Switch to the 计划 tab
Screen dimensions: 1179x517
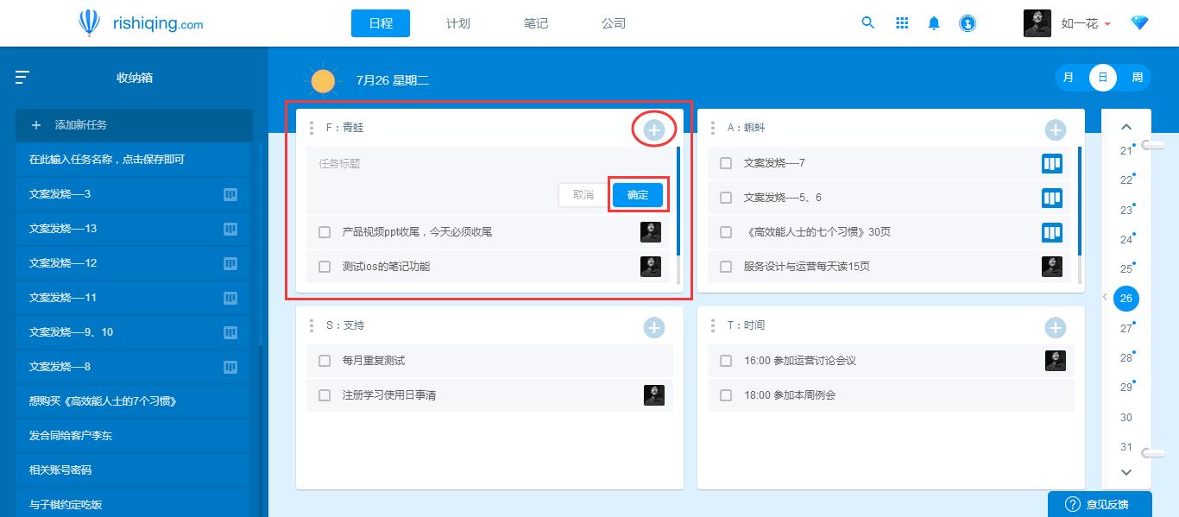[x=458, y=23]
